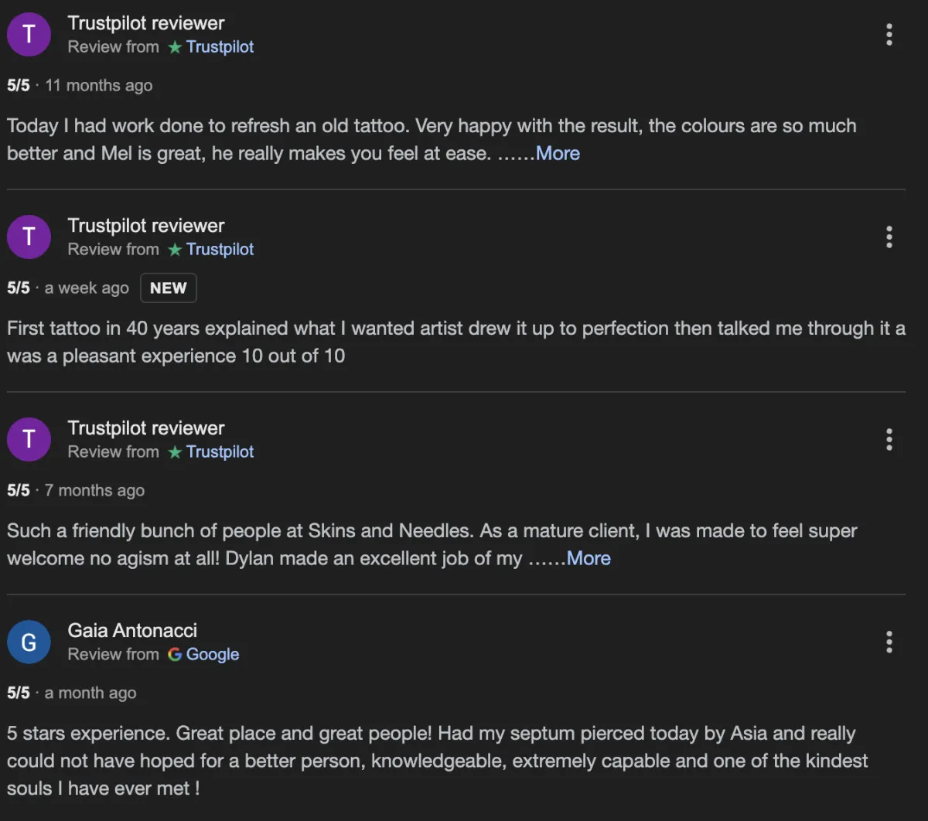Expand the refreshed old tattoo review with More

point(558,153)
